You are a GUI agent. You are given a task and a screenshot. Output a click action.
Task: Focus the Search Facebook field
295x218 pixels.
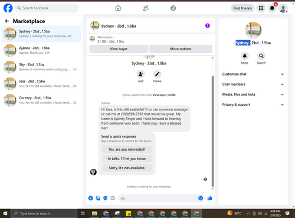[x=47, y=8]
